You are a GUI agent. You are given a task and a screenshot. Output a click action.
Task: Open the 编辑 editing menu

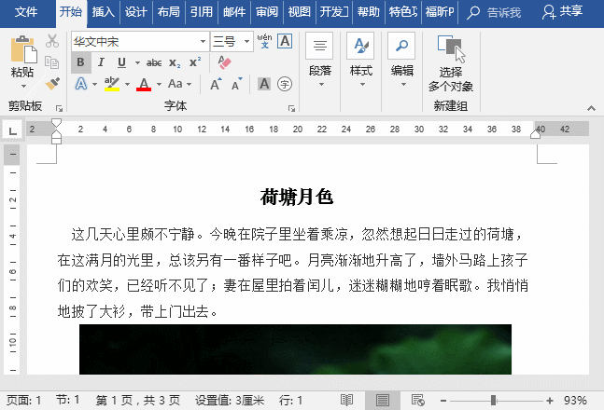pyautogui.click(x=401, y=61)
